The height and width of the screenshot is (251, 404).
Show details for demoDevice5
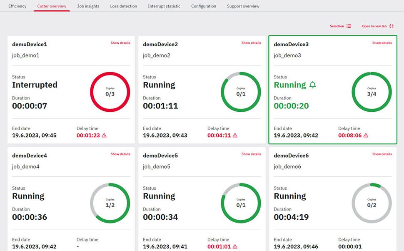[x=251, y=154]
